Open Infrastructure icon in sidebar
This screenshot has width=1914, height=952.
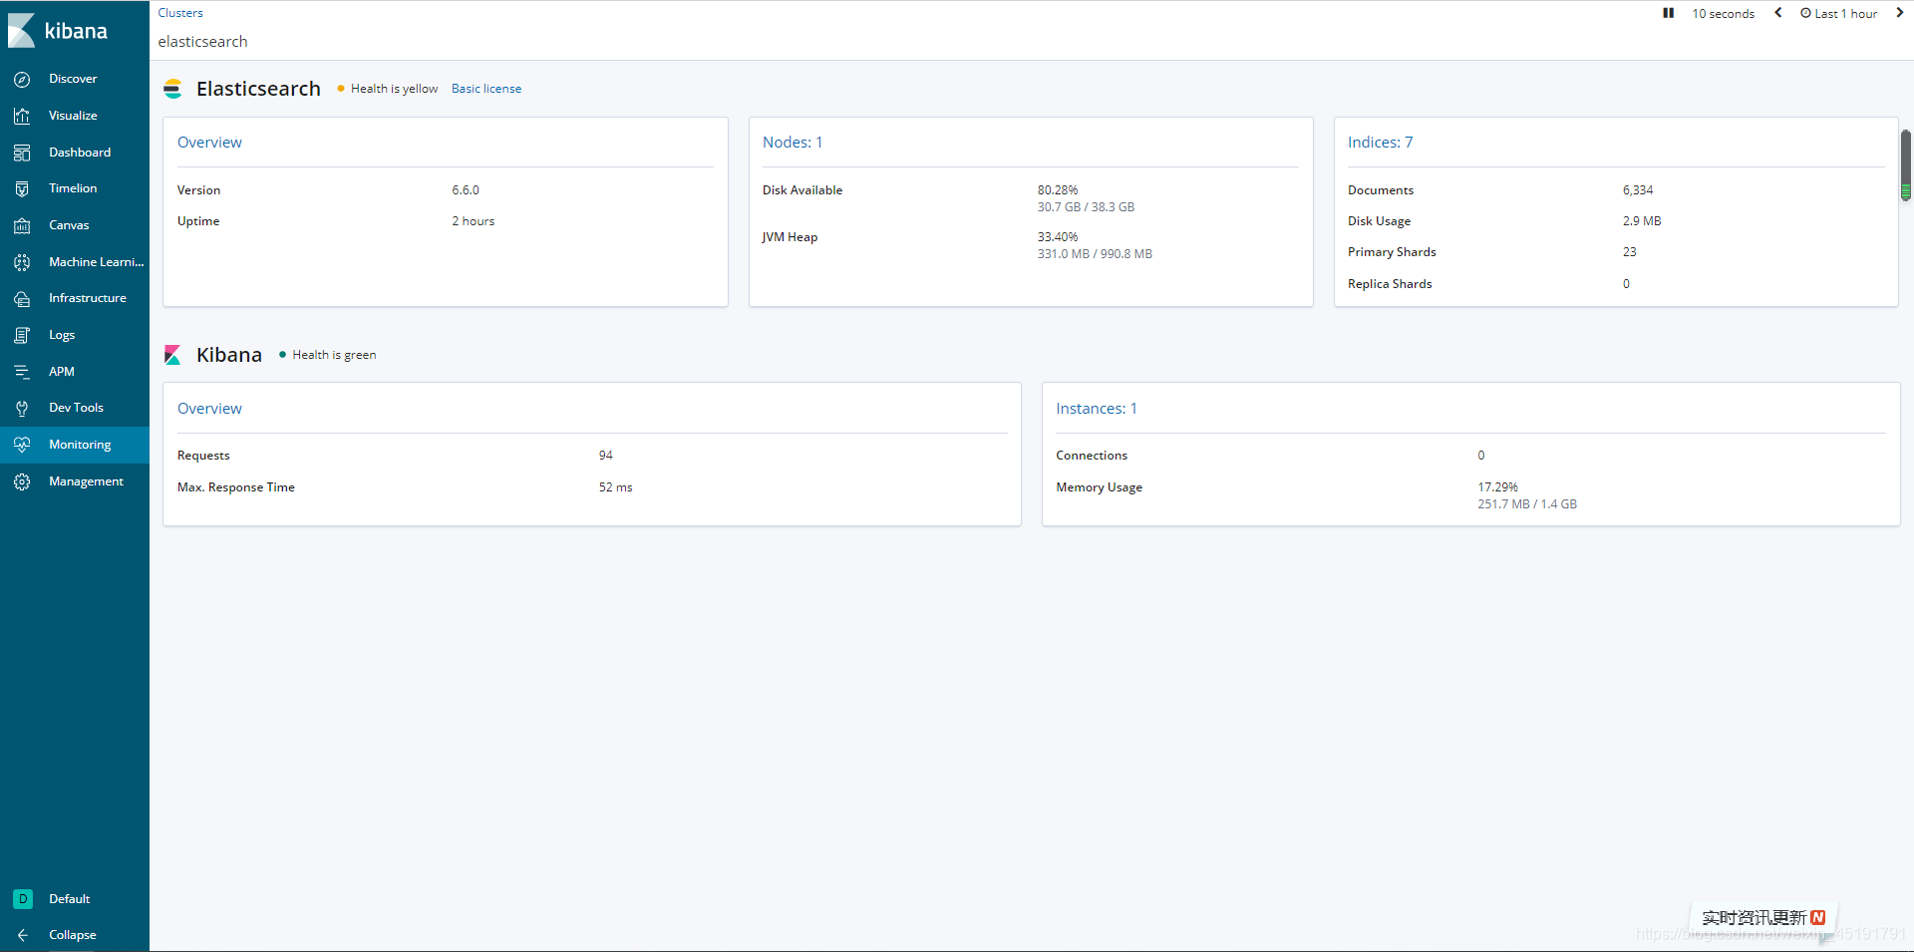tap(22, 298)
